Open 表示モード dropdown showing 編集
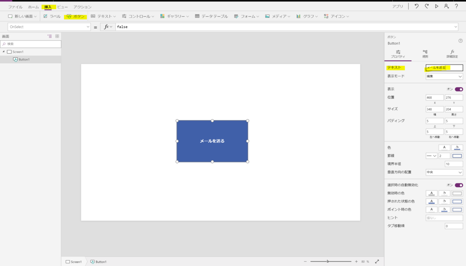 coord(444,76)
